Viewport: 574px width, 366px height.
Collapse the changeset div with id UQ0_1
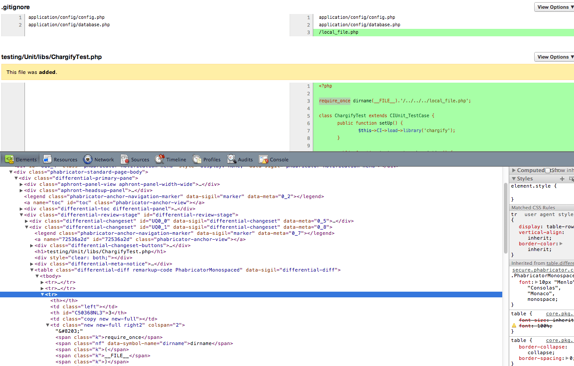click(27, 227)
